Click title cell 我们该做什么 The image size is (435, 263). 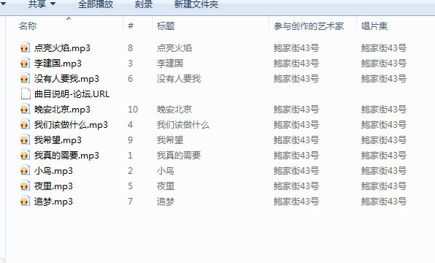[x=183, y=125]
